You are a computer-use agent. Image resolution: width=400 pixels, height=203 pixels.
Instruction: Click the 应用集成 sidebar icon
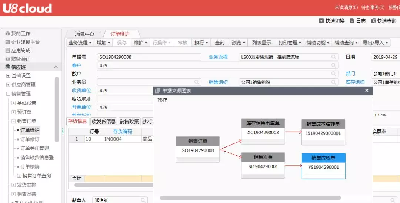click(x=8, y=50)
